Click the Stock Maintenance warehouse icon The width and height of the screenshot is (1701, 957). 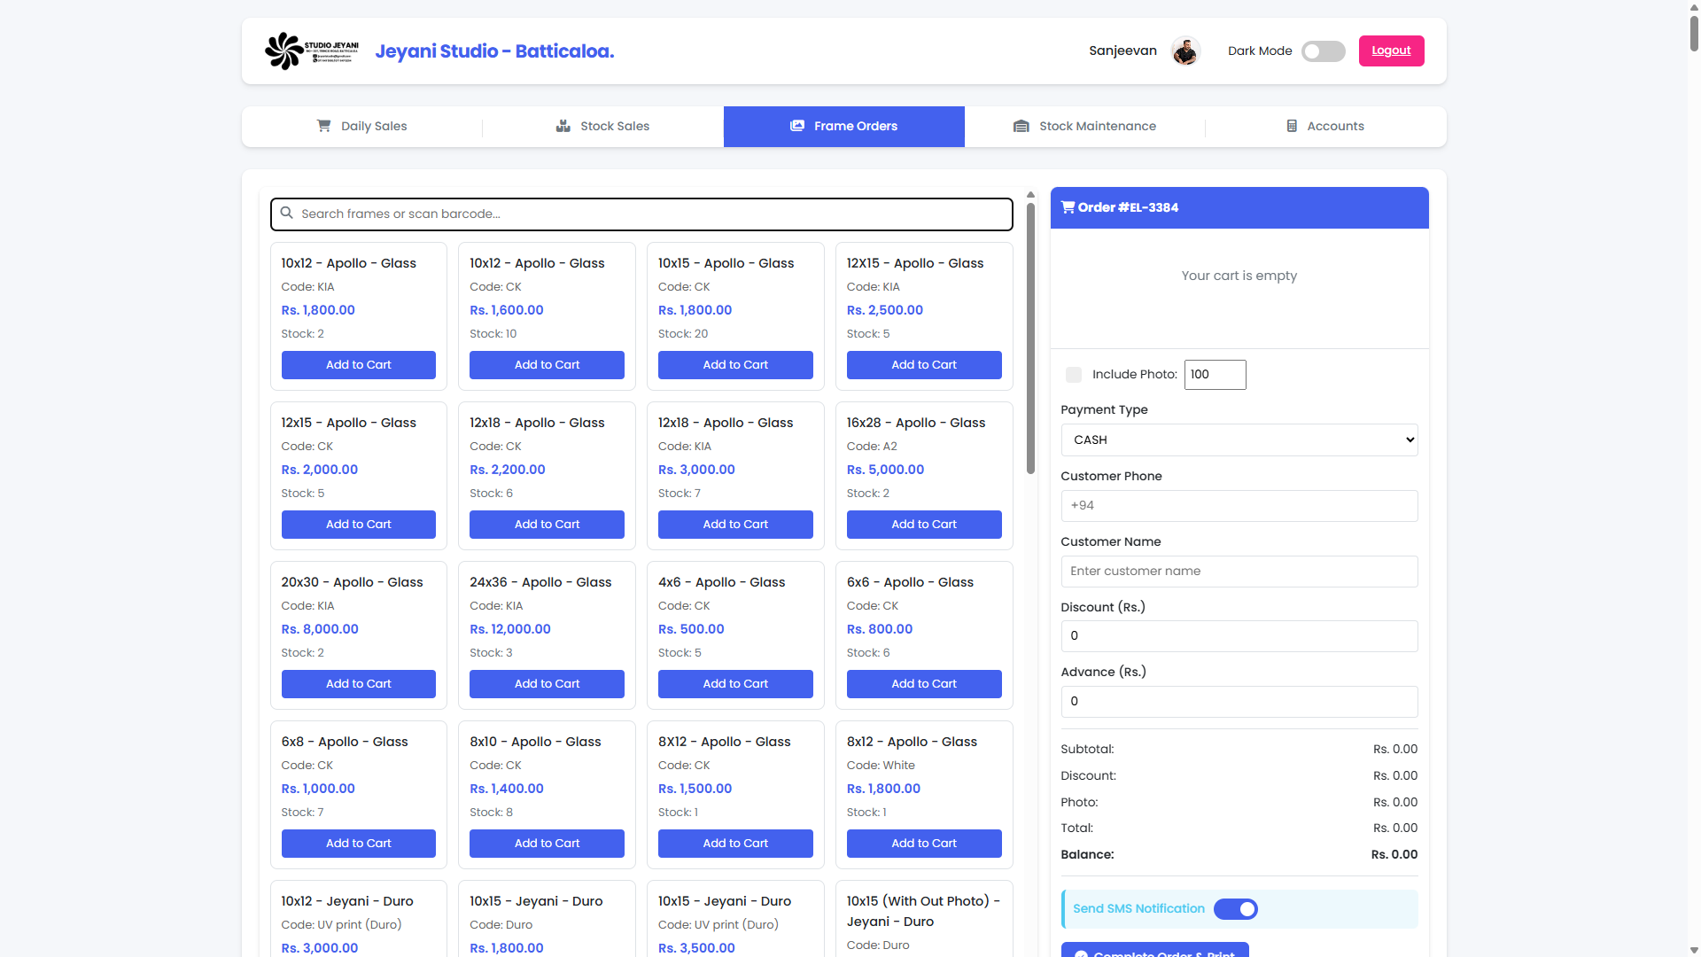click(1021, 126)
